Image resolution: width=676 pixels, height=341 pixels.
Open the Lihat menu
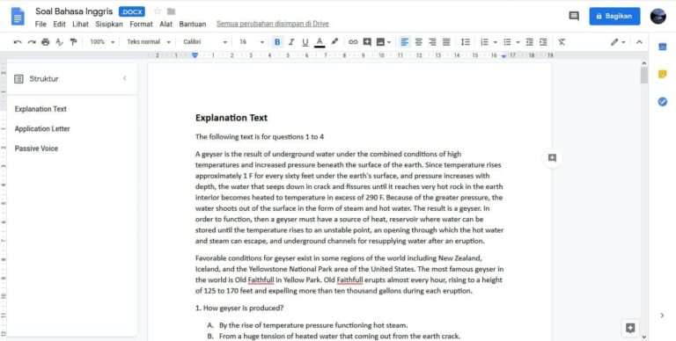tap(80, 24)
